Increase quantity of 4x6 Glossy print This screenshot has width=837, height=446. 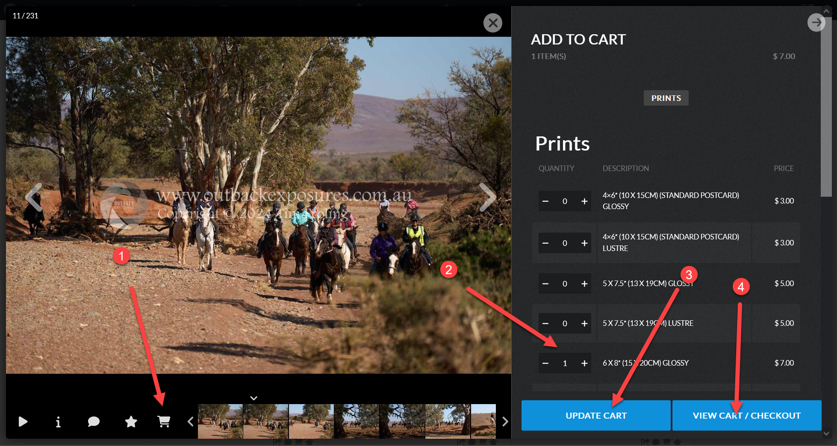click(584, 201)
